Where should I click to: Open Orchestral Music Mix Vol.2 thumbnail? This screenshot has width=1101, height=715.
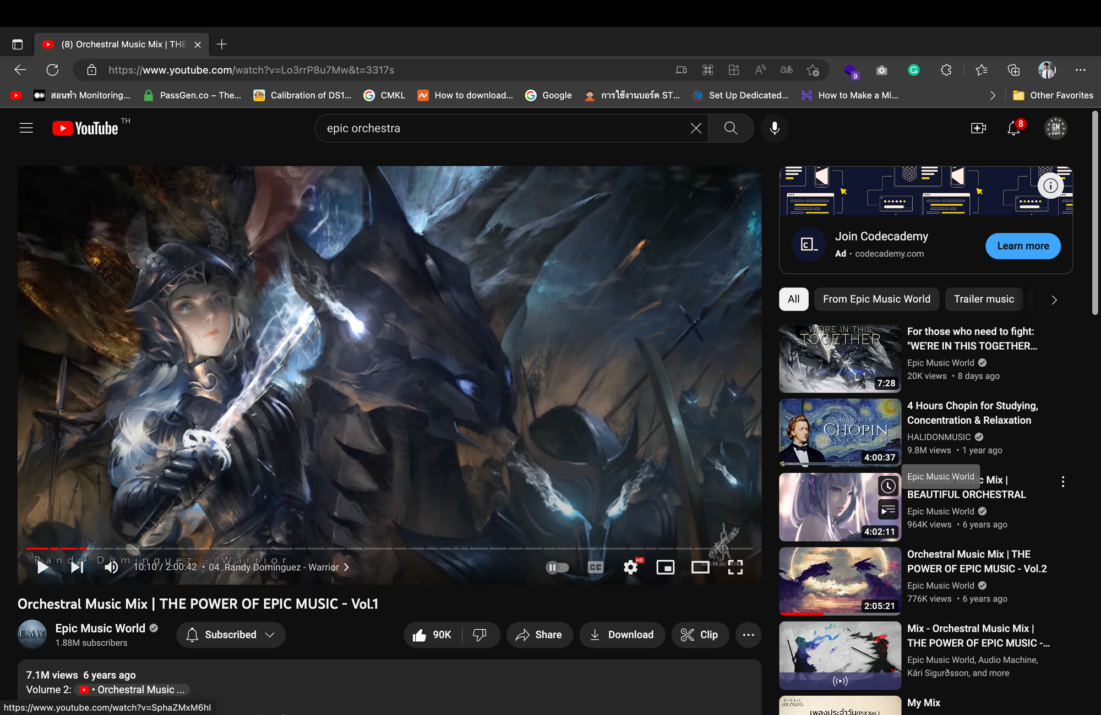840,581
